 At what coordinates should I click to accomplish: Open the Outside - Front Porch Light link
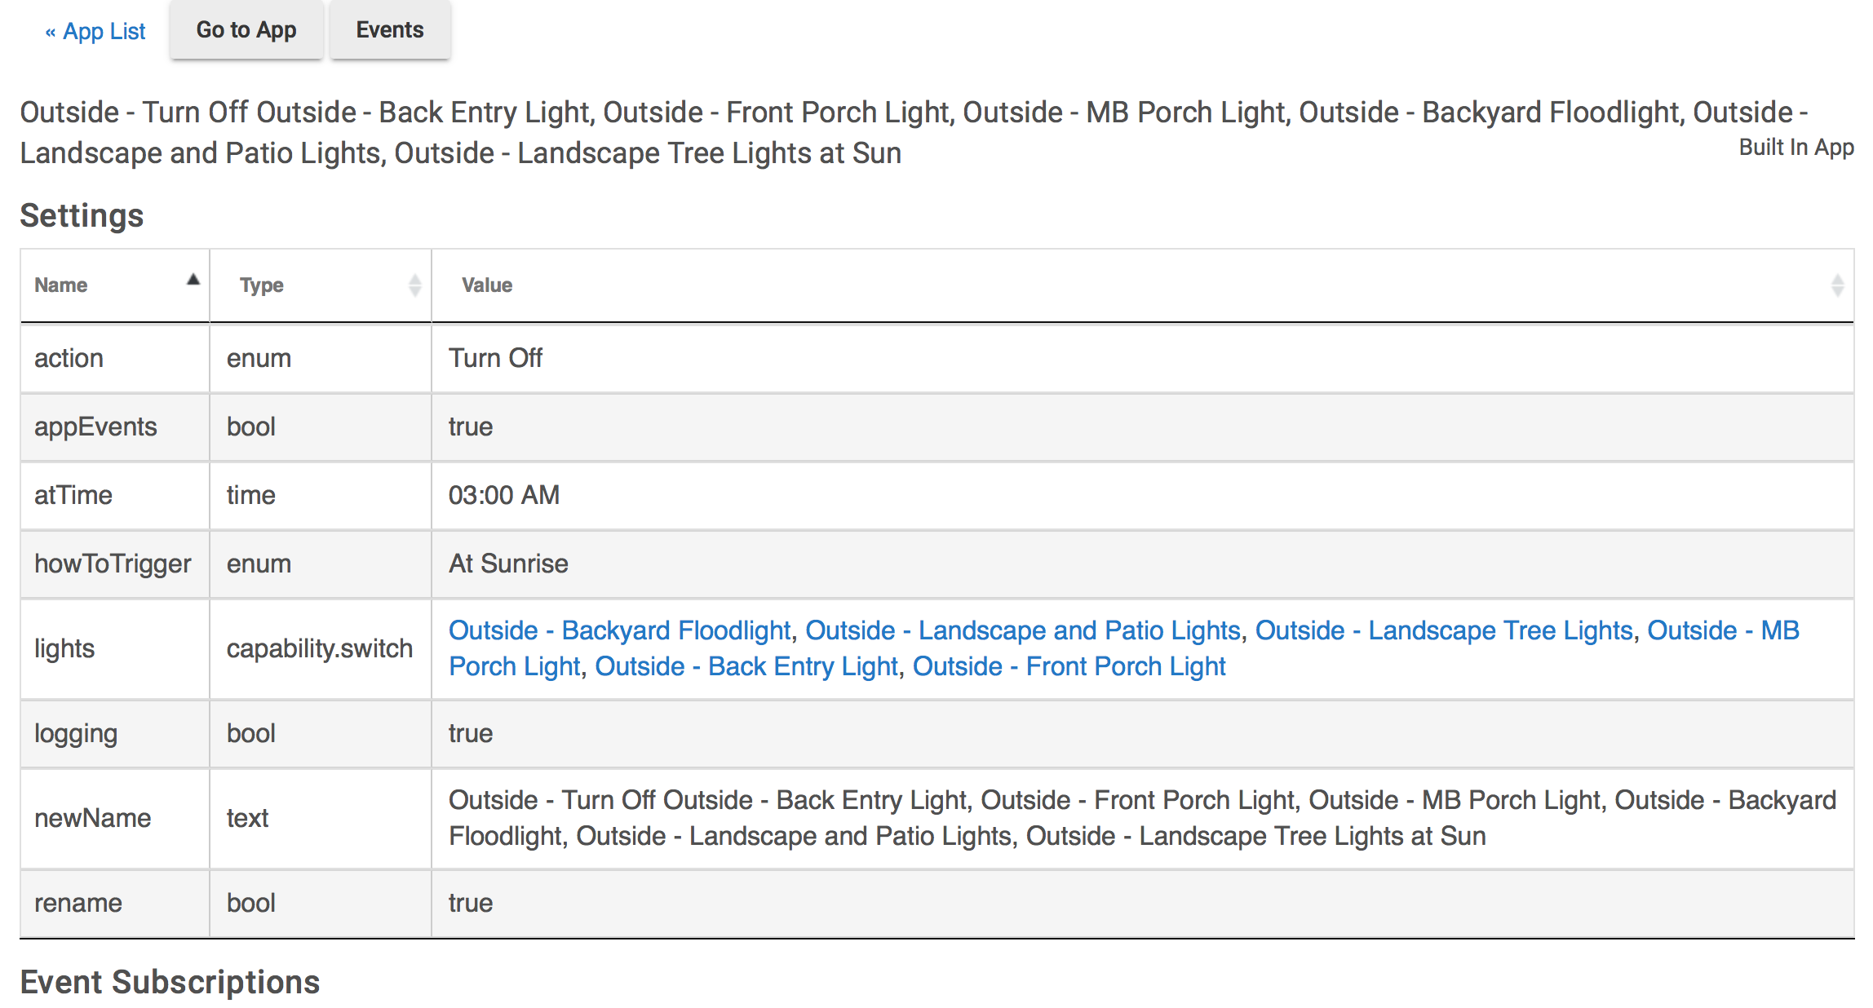pos(1069,666)
